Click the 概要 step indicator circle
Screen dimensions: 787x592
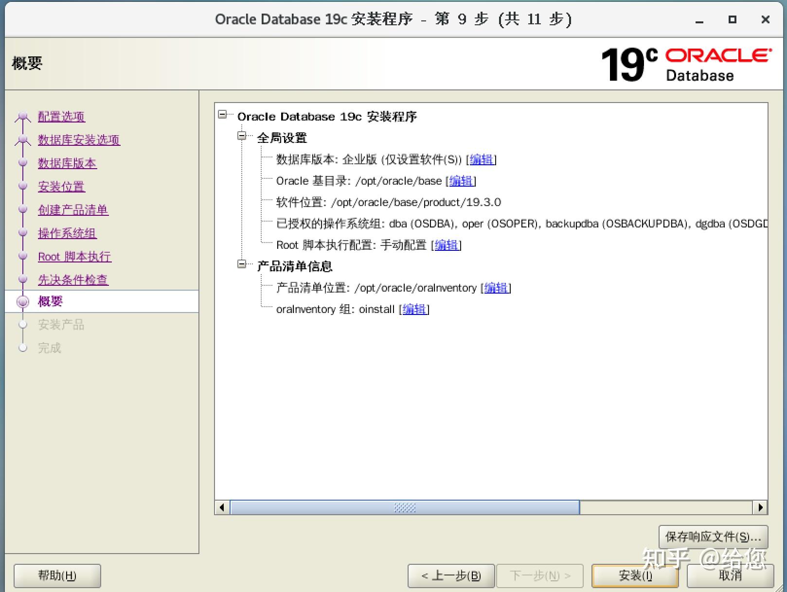coord(22,301)
